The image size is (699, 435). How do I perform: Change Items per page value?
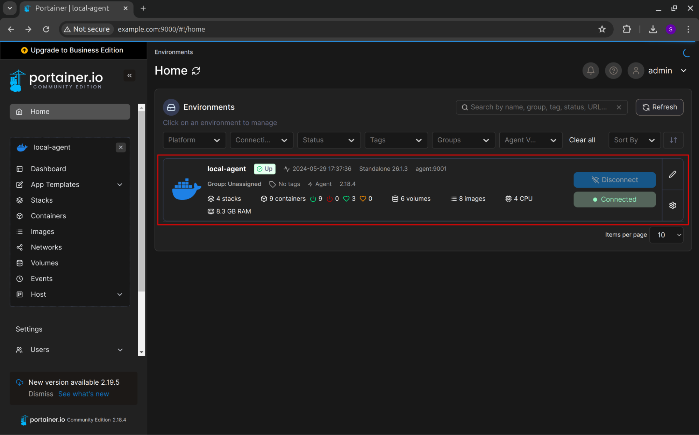666,235
